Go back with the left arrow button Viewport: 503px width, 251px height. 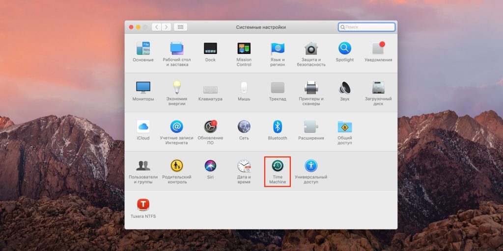point(156,27)
